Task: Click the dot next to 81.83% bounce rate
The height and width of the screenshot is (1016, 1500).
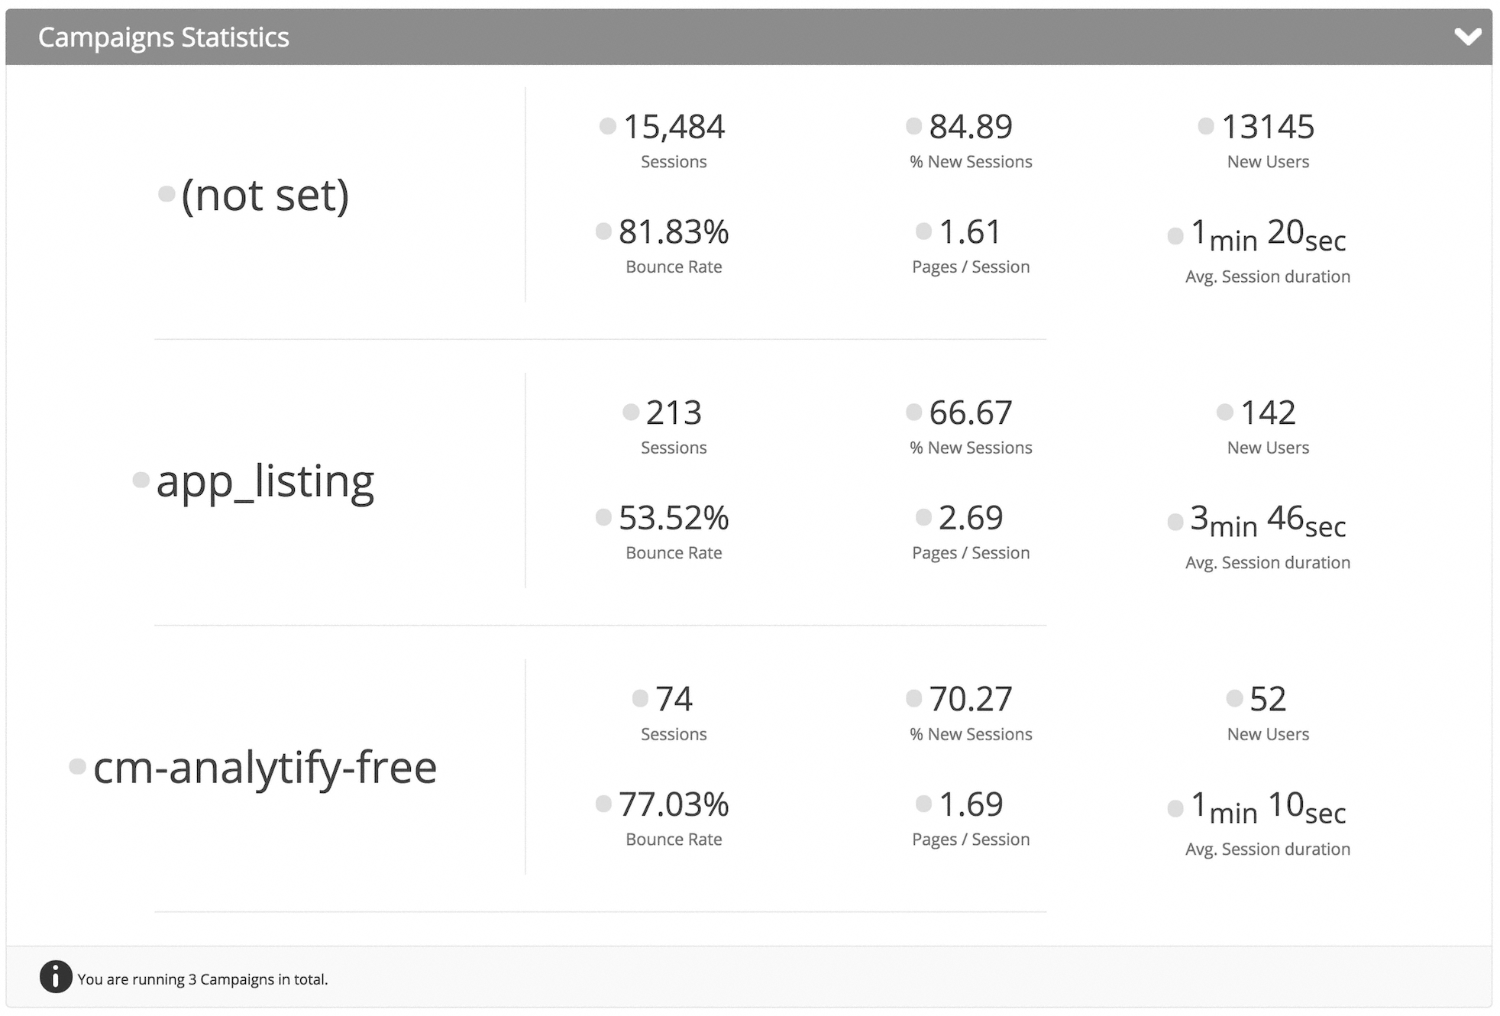Action: [x=603, y=231]
